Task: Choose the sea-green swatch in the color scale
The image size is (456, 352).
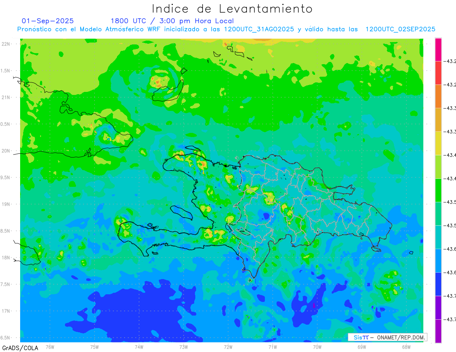Action: click(x=438, y=213)
